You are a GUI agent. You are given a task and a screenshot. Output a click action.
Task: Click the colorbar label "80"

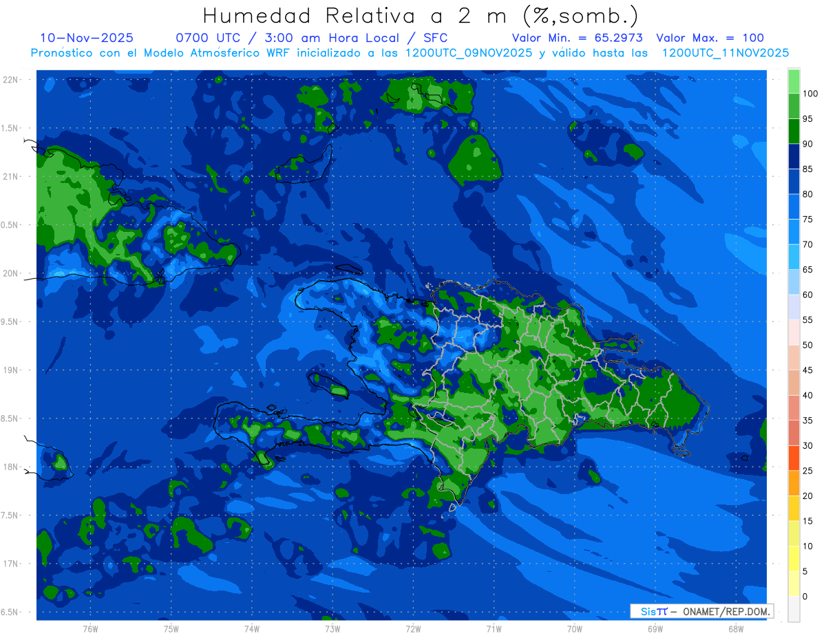[807, 194]
